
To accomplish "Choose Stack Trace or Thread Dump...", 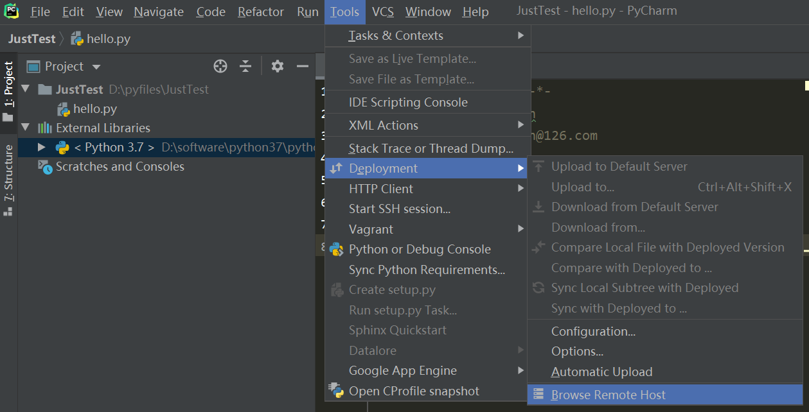I will click(x=428, y=148).
